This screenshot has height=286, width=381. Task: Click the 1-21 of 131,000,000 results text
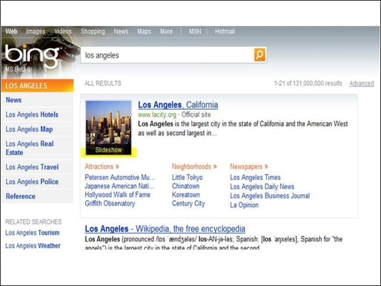coord(308,83)
